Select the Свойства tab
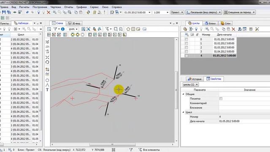Screen dimensions: 270x152 pyautogui.click(x=214, y=79)
